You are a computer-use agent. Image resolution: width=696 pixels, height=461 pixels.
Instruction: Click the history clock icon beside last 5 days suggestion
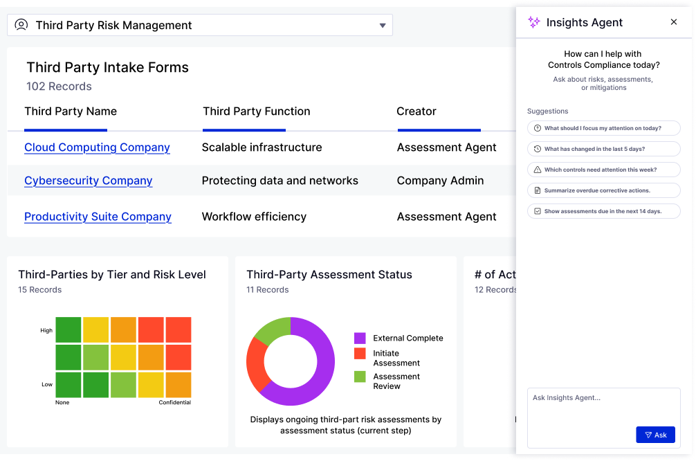[537, 149]
